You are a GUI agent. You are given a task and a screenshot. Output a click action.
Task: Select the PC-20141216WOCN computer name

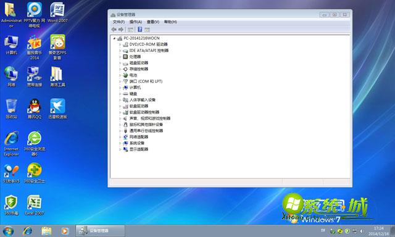(141, 38)
